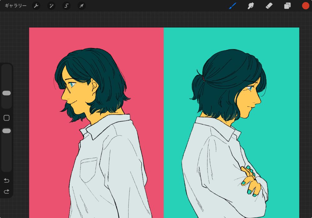Activate the Selection S-shaped tool

(x=66, y=6)
